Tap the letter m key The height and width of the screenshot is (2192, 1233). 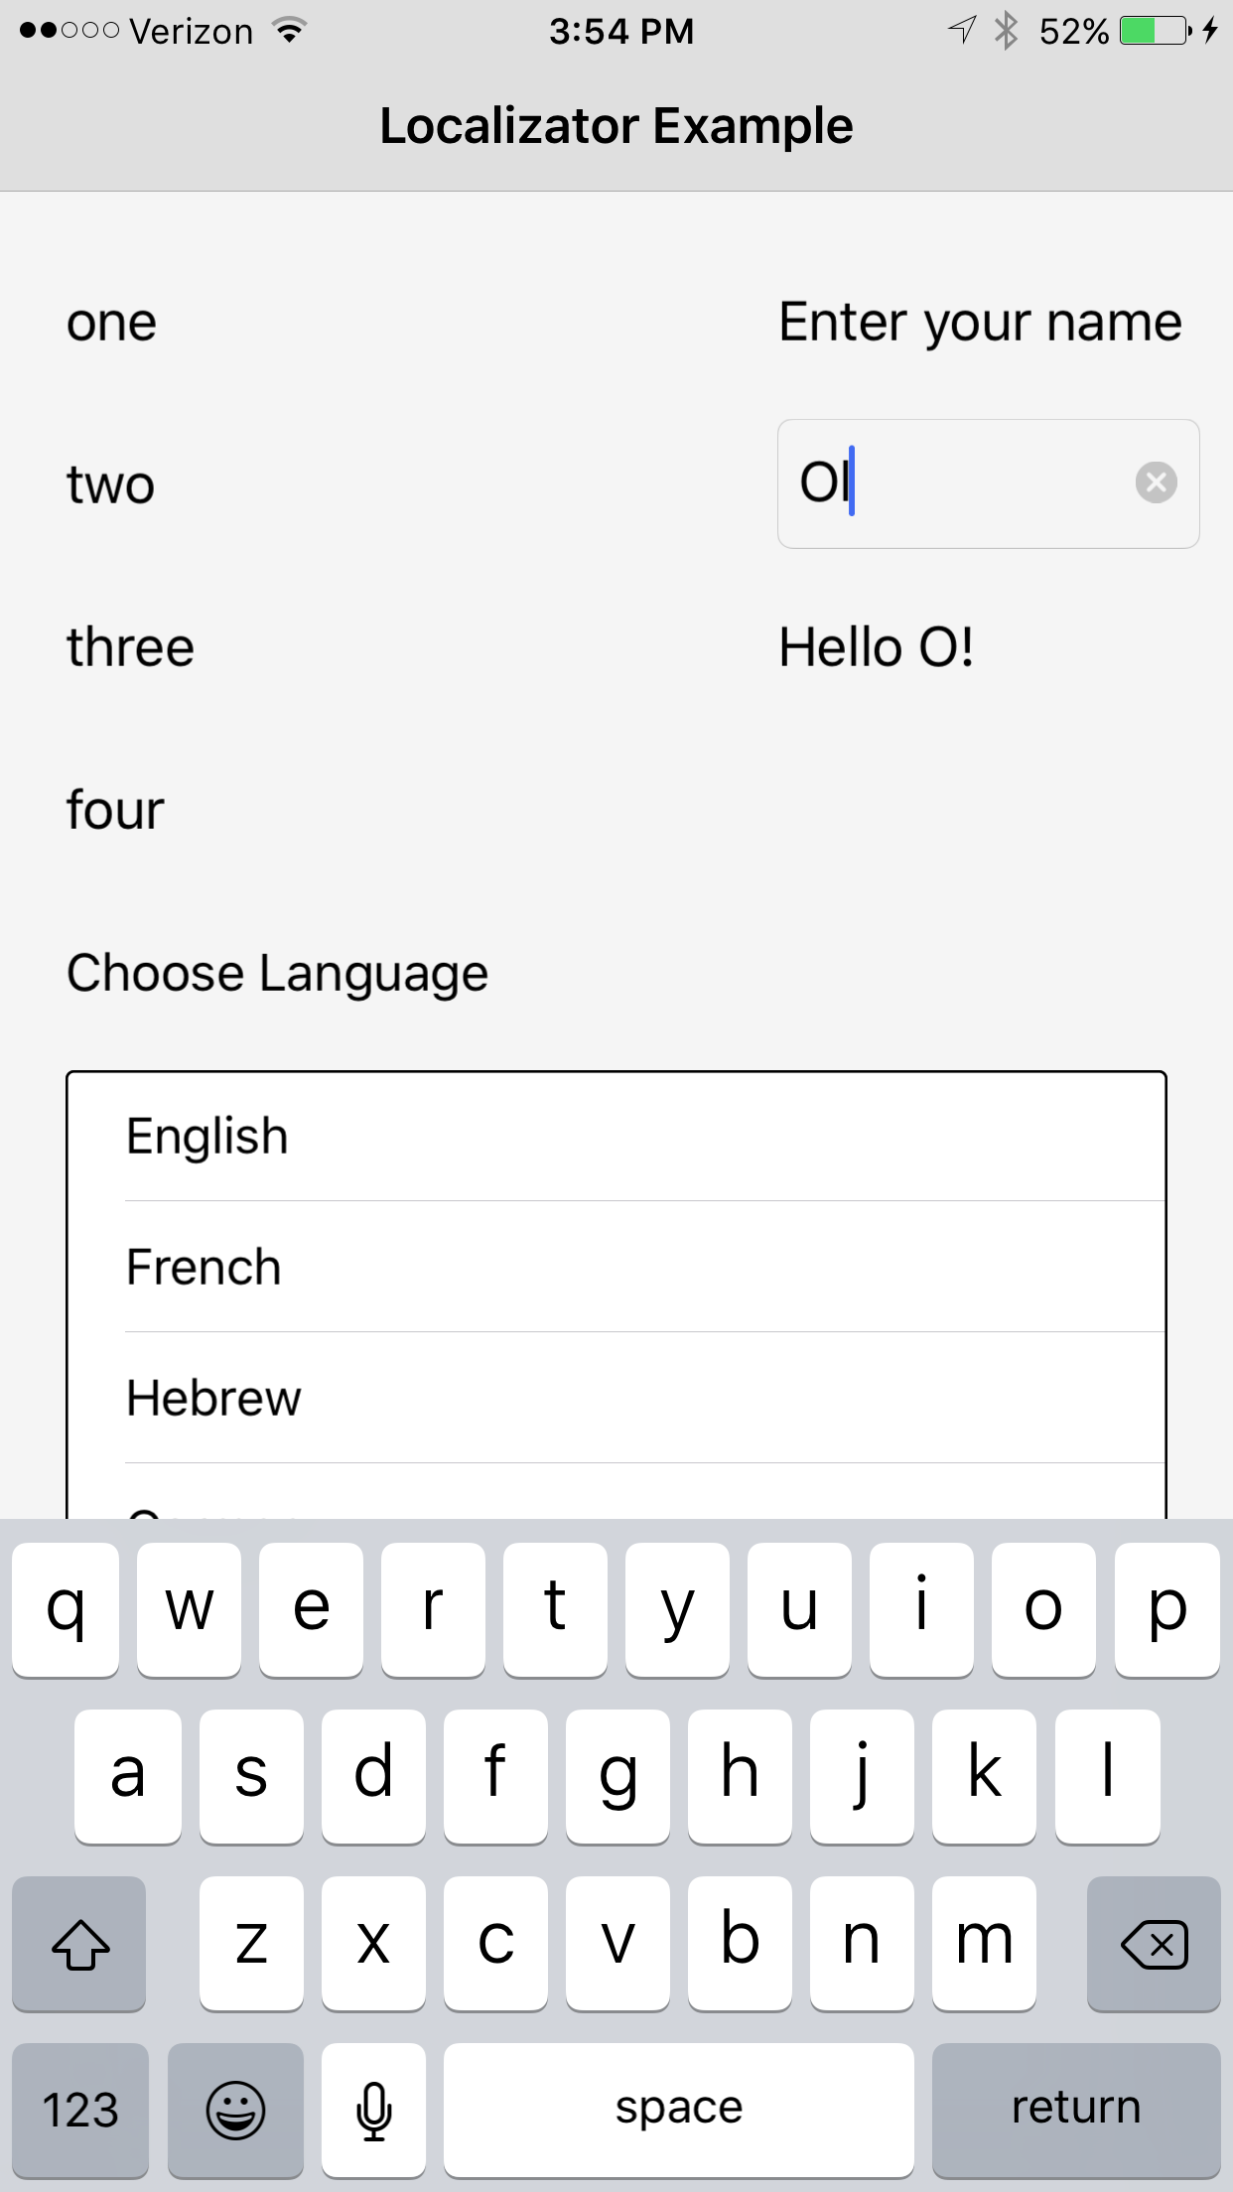tap(984, 1943)
